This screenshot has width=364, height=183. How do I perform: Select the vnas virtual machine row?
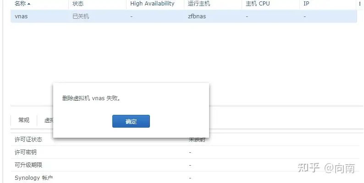point(184,16)
